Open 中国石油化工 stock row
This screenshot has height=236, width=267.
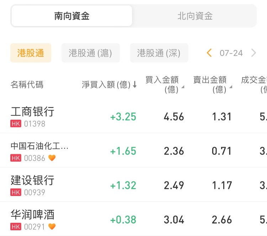click(40, 146)
